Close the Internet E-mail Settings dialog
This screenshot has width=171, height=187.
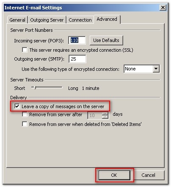click(163, 7)
